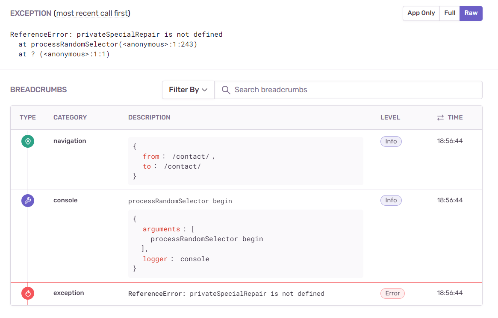Click the ReferenceError description in exception row
This screenshot has width=498, height=318.
point(226,294)
